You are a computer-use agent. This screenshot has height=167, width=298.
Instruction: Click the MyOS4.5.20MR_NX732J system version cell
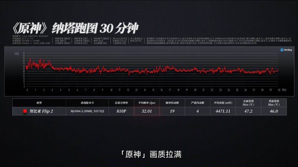(87, 111)
